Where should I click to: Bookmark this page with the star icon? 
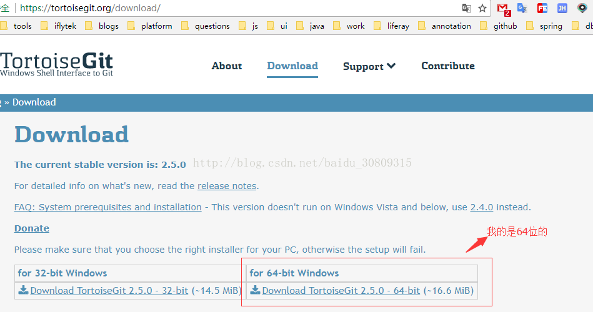482,8
